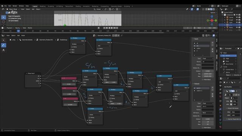Image resolution: width=242 pixels, height=136 pixels.
Task: Adjust the Outputs Default value slider
Action: point(208,119)
